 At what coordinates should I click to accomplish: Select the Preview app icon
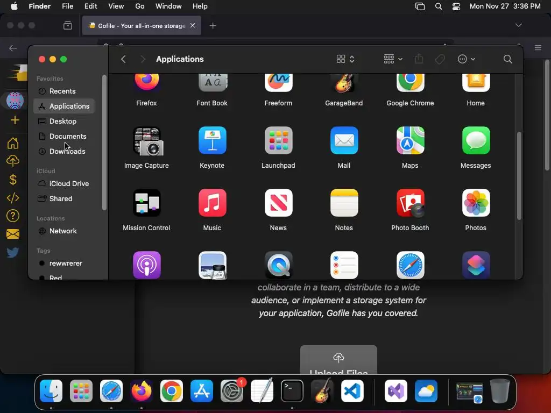[212, 265]
